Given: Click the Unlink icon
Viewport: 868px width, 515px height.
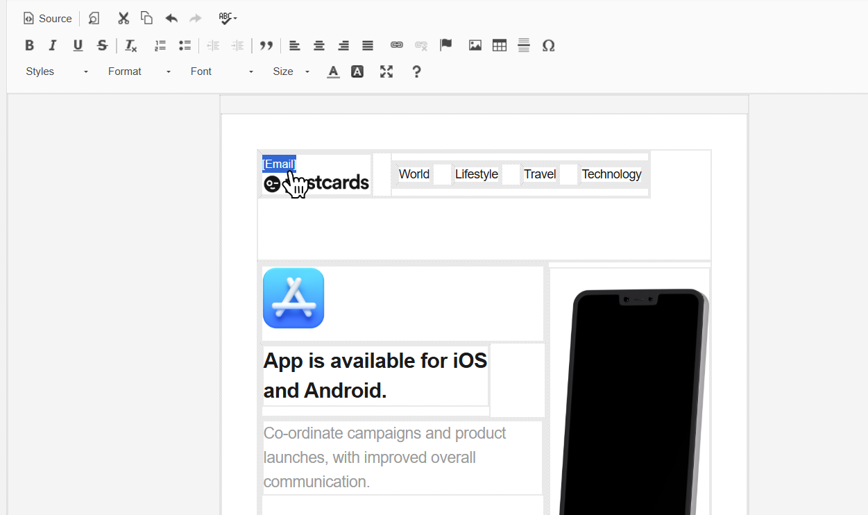Looking at the screenshot, I should tap(421, 45).
